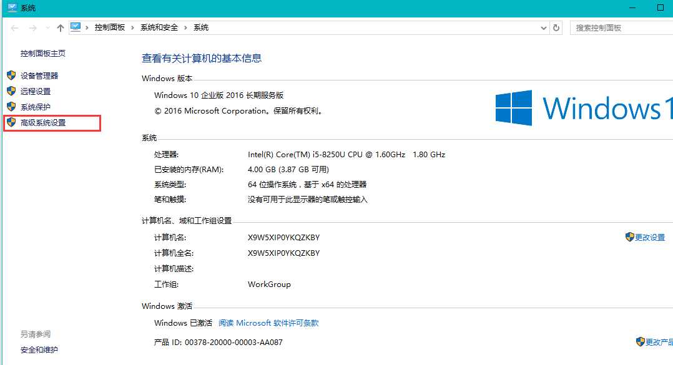Click Windows 10 企业版 2016 长期服务版 text
This screenshot has width=673, height=365.
coord(219,95)
